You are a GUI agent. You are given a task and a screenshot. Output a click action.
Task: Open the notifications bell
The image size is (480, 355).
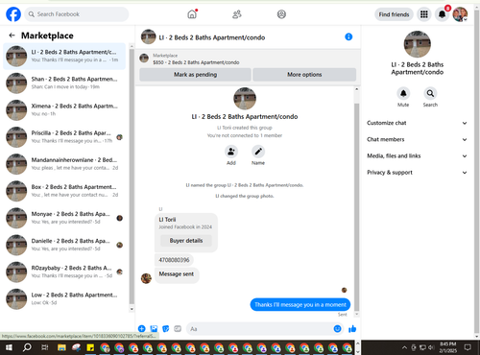coord(442,14)
